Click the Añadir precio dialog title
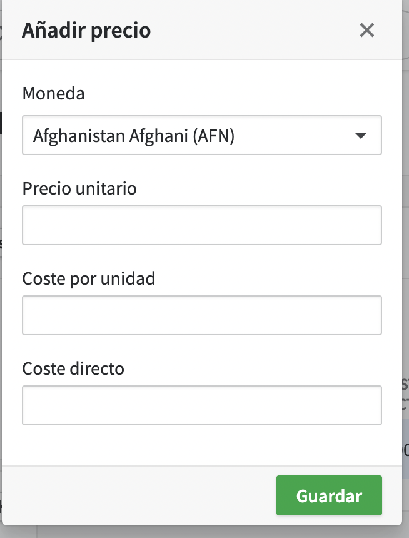The image size is (409, 538). tap(86, 30)
